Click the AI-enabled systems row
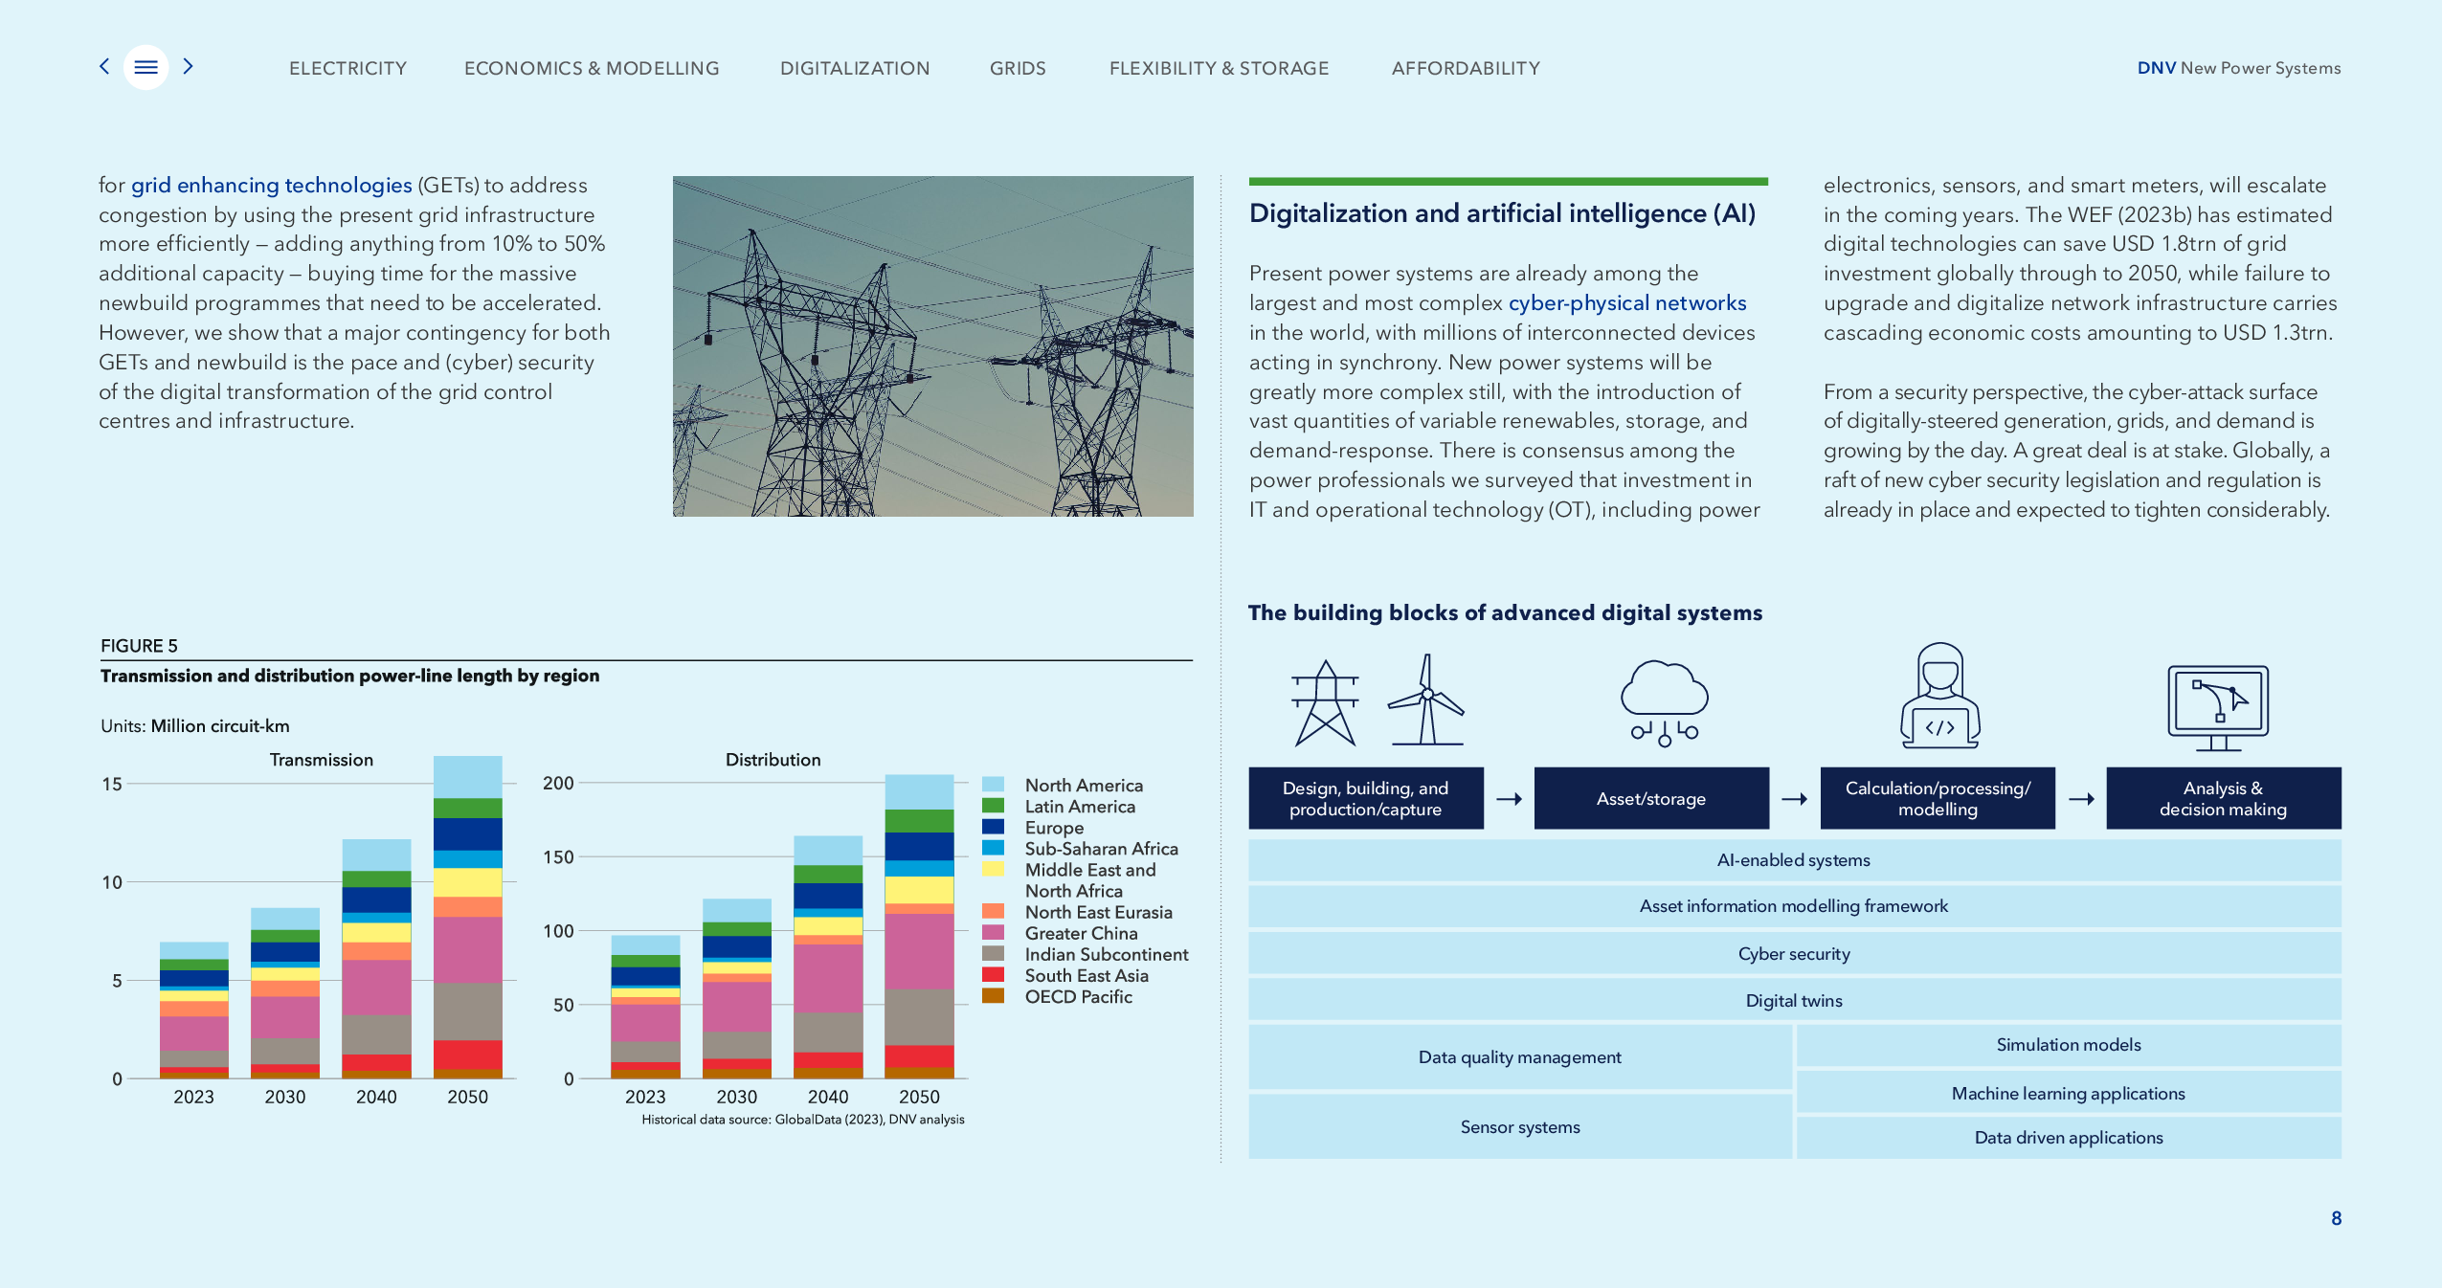 point(1795,860)
